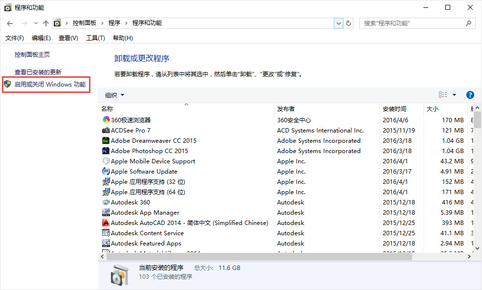482x290 pixels.
Task: Click the 5.39 MB size cell
Action: (x=452, y=213)
